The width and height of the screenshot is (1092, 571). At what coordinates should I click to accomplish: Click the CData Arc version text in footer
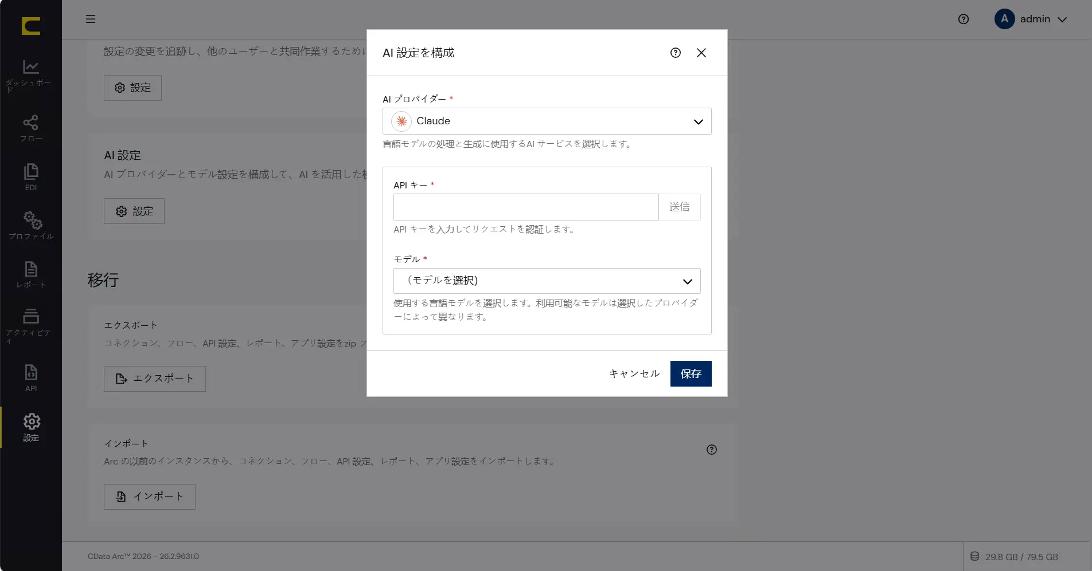pyautogui.click(x=143, y=556)
